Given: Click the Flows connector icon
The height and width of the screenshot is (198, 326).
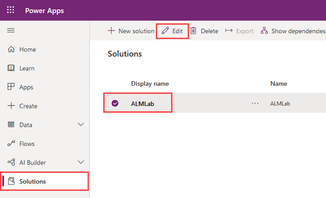Looking at the screenshot, I should [x=11, y=144].
